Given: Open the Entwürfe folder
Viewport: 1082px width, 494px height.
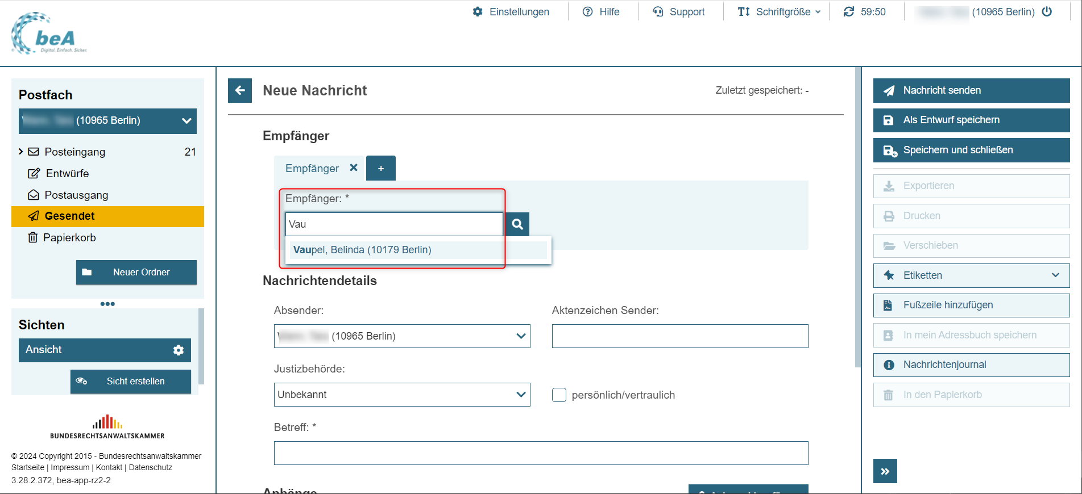Looking at the screenshot, I should coord(67,173).
